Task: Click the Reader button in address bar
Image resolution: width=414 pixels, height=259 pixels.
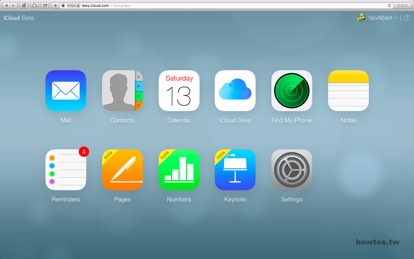Action: pos(402,5)
